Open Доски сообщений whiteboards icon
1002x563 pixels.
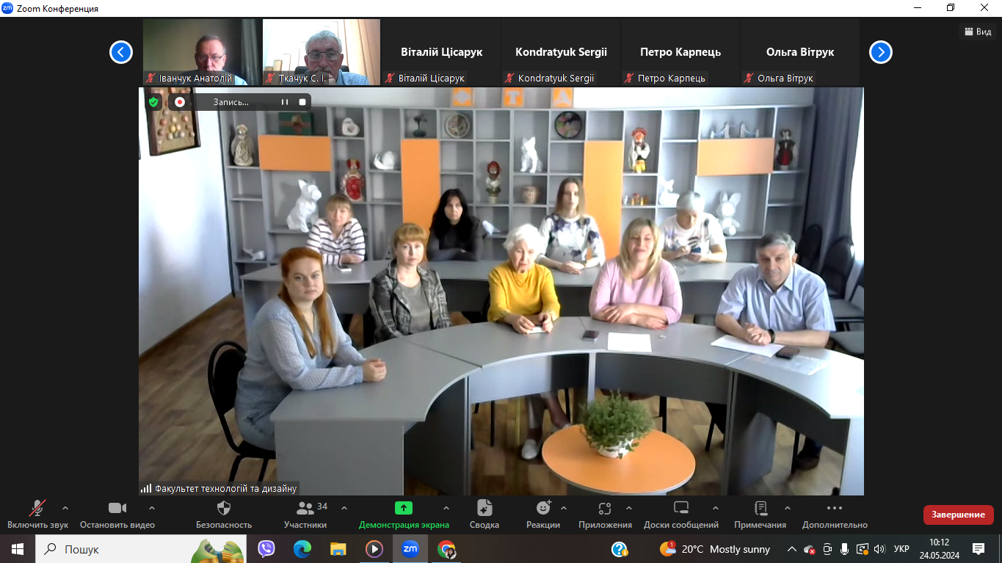point(680,509)
